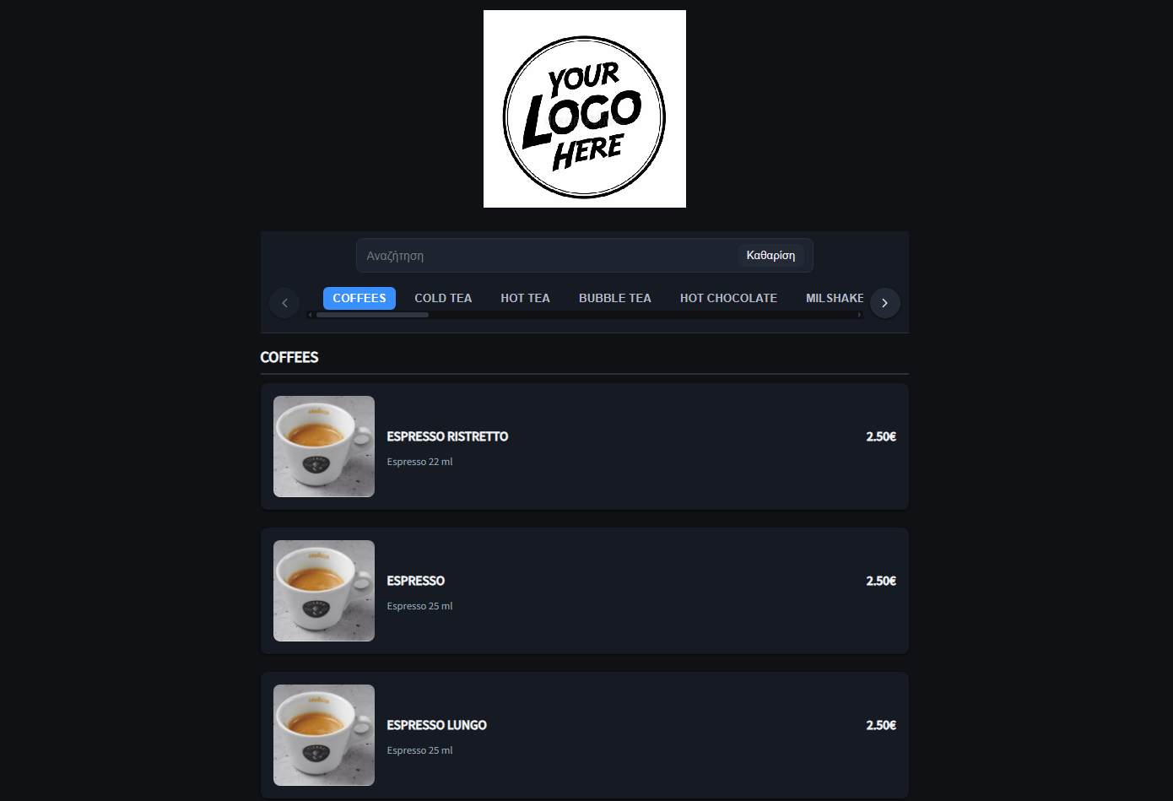
Task: Switch to the HOT TEA tab
Action: (x=525, y=298)
